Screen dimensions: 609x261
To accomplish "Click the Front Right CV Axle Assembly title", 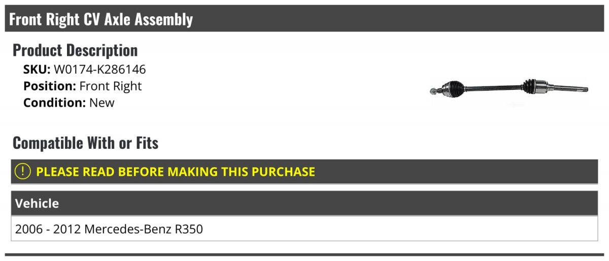I will (x=101, y=19).
